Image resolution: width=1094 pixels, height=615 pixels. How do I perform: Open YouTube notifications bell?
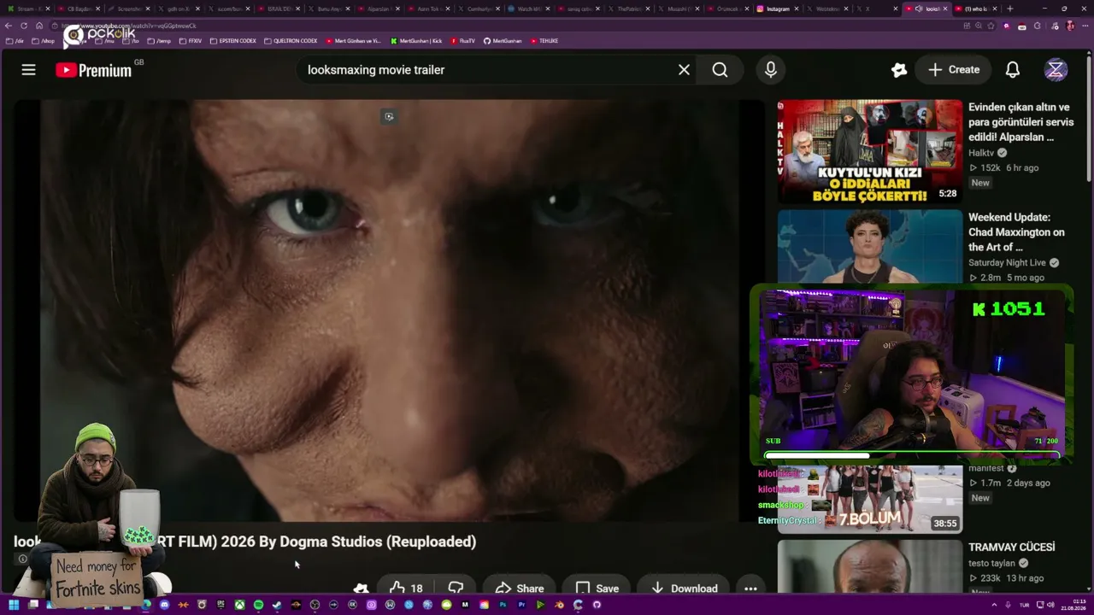pos(1013,70)
